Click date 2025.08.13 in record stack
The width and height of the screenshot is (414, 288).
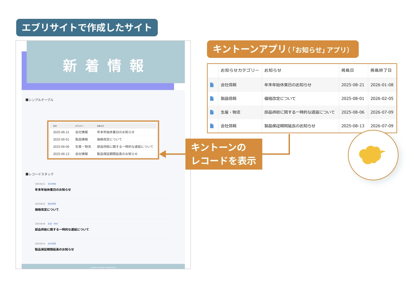[40, 244]
